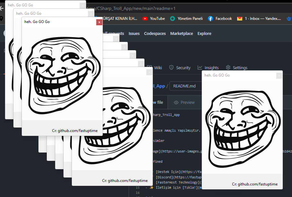This screenshot has height=197, width=292.
Task: Click the eye icon on Preview tab
Action: tap(176, 103)
